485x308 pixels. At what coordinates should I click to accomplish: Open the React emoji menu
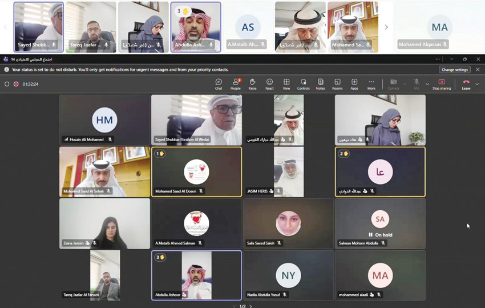pos(269,84)
